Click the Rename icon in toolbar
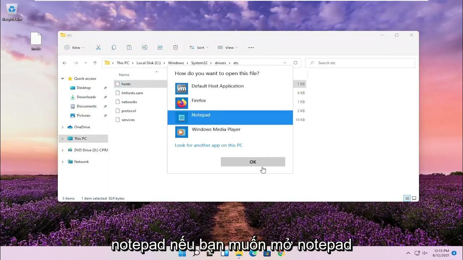 (x=145, y=47)
